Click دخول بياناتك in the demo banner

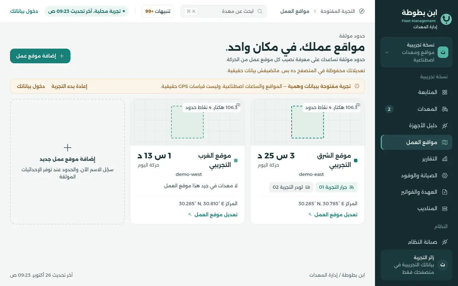(31, 86)
